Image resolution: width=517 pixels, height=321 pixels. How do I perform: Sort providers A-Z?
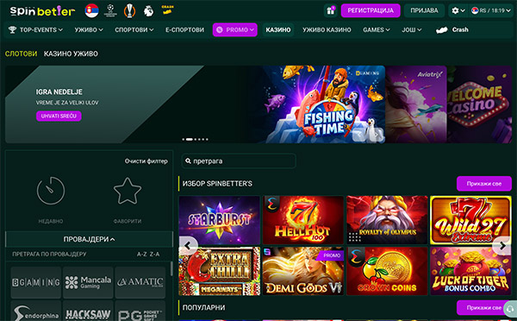pyautogui.click(x=142, y=254)
